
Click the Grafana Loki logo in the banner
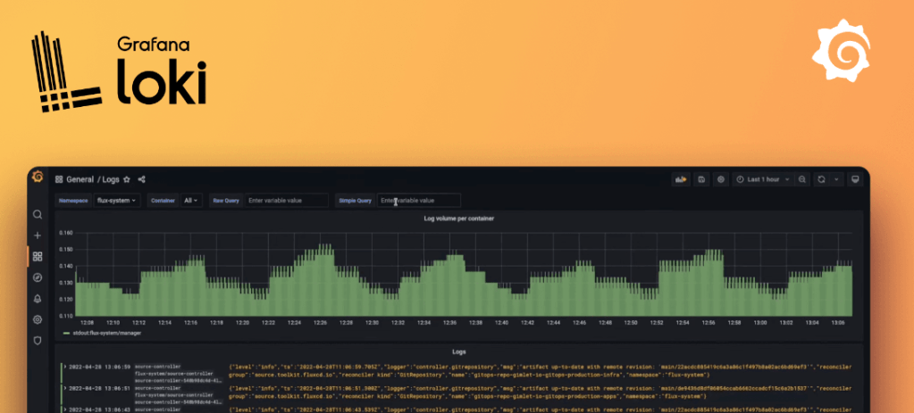point(118,73)
